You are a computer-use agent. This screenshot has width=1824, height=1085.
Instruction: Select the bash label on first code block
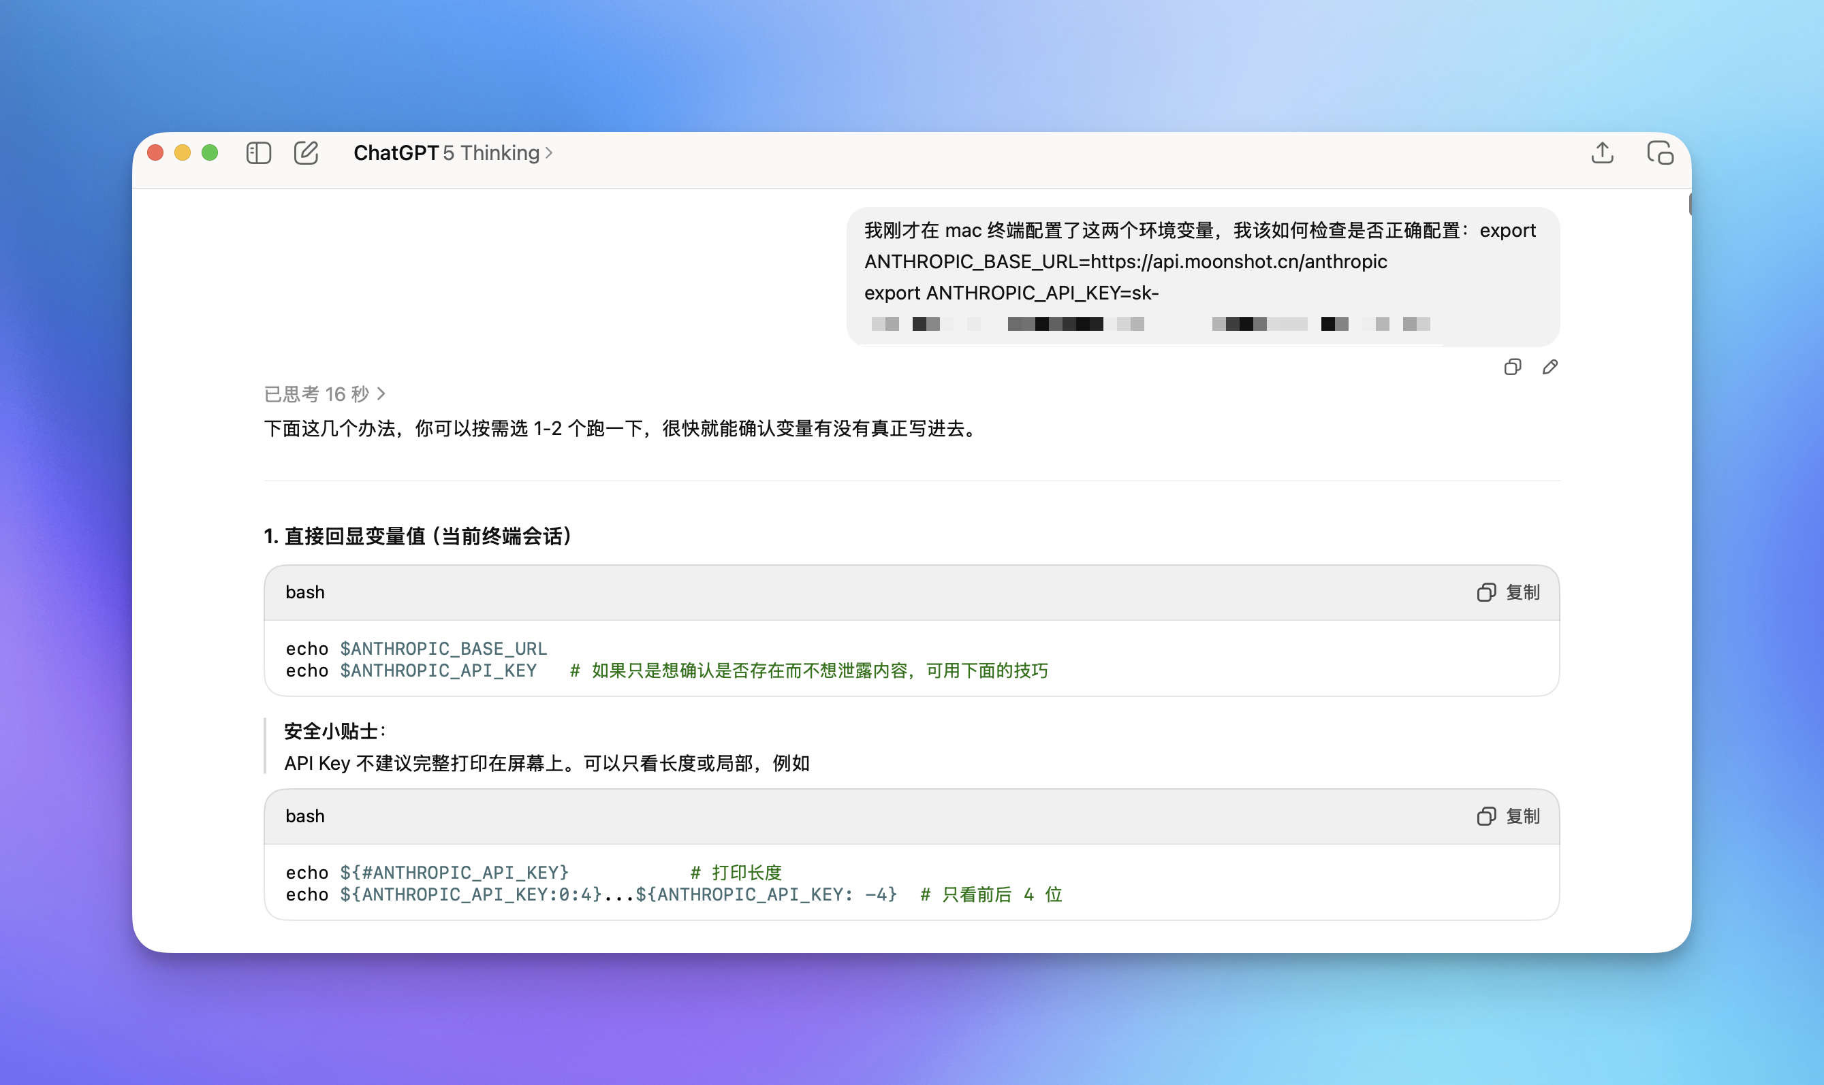point(304,592)
